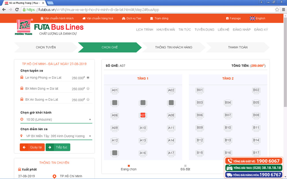Open the Chrome menu button
The image size is (287, 179).
point(283,9)
